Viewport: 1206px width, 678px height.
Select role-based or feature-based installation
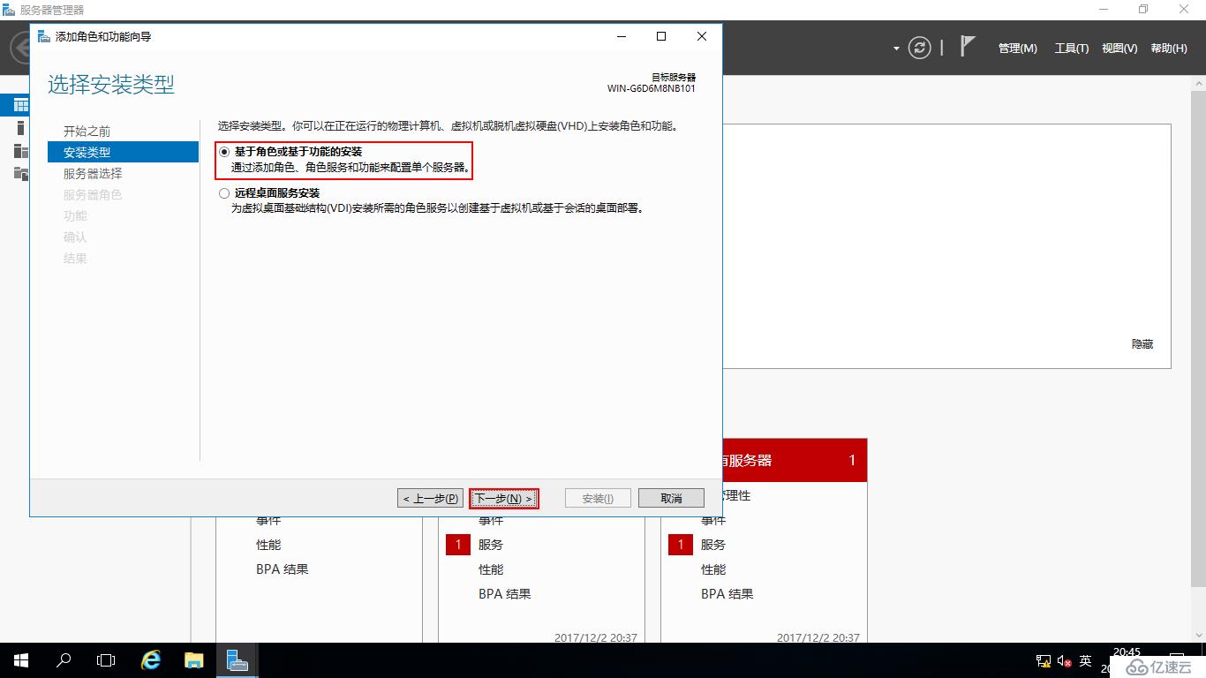pos(224,152)
